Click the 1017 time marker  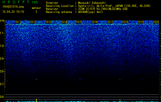(x=110, y=22)
